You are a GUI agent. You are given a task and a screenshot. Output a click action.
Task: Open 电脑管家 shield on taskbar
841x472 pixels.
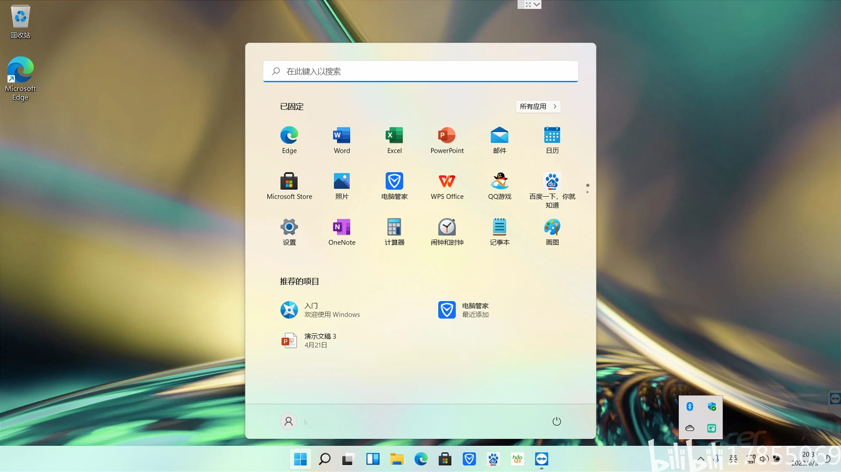pos(469,459)
